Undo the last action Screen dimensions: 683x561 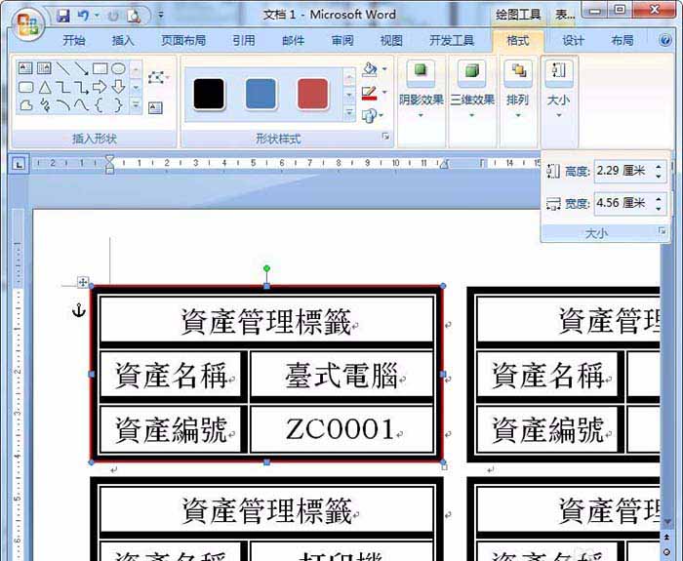pyautogui.click(x=83, y=17)
